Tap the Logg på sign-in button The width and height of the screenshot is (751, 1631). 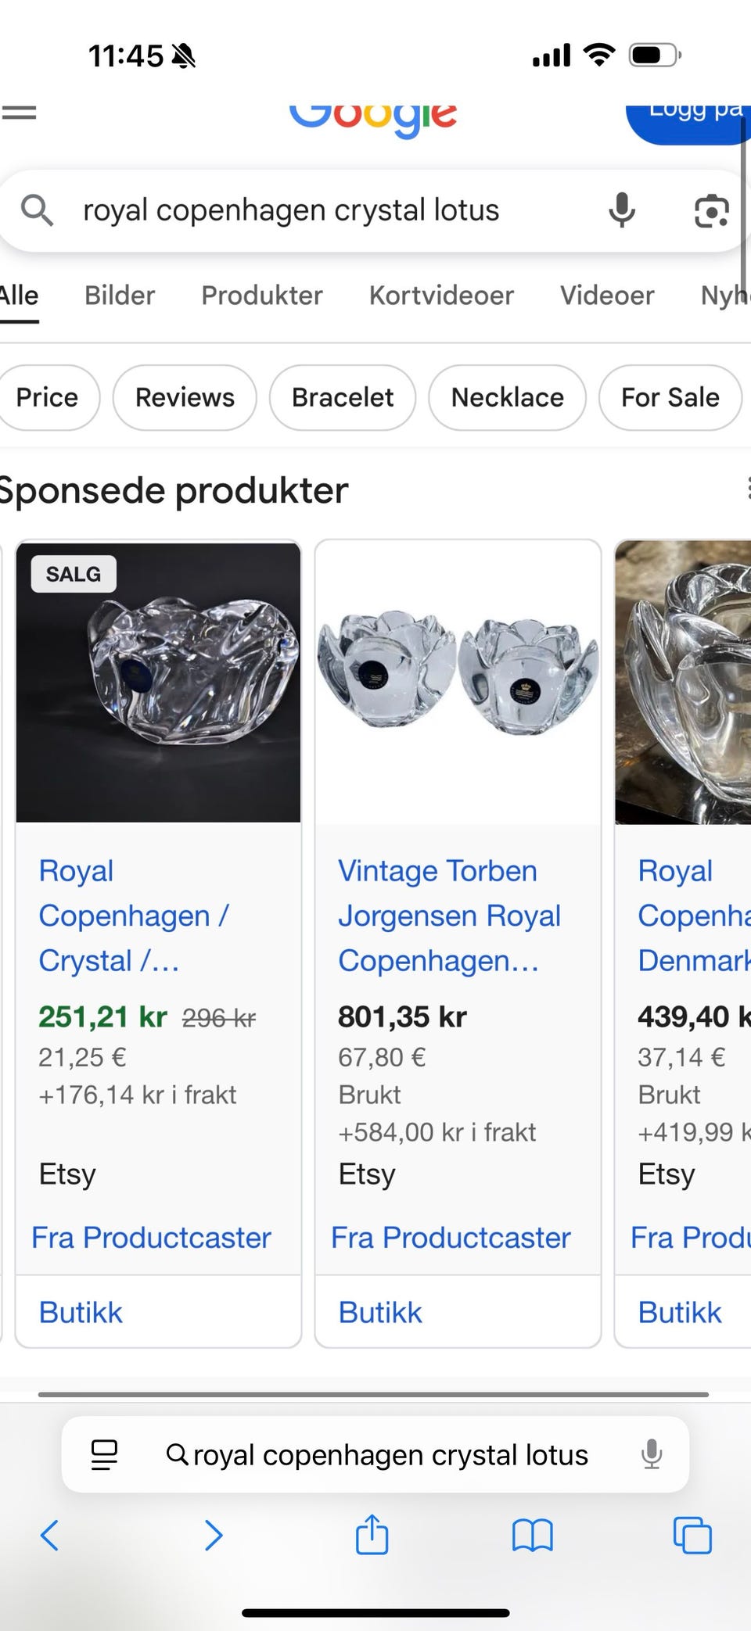click(x=692, y=117)
